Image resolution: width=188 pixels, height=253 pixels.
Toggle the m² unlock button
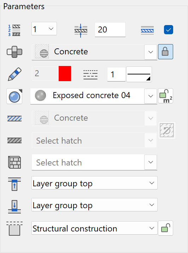click(x=165, y=96)
